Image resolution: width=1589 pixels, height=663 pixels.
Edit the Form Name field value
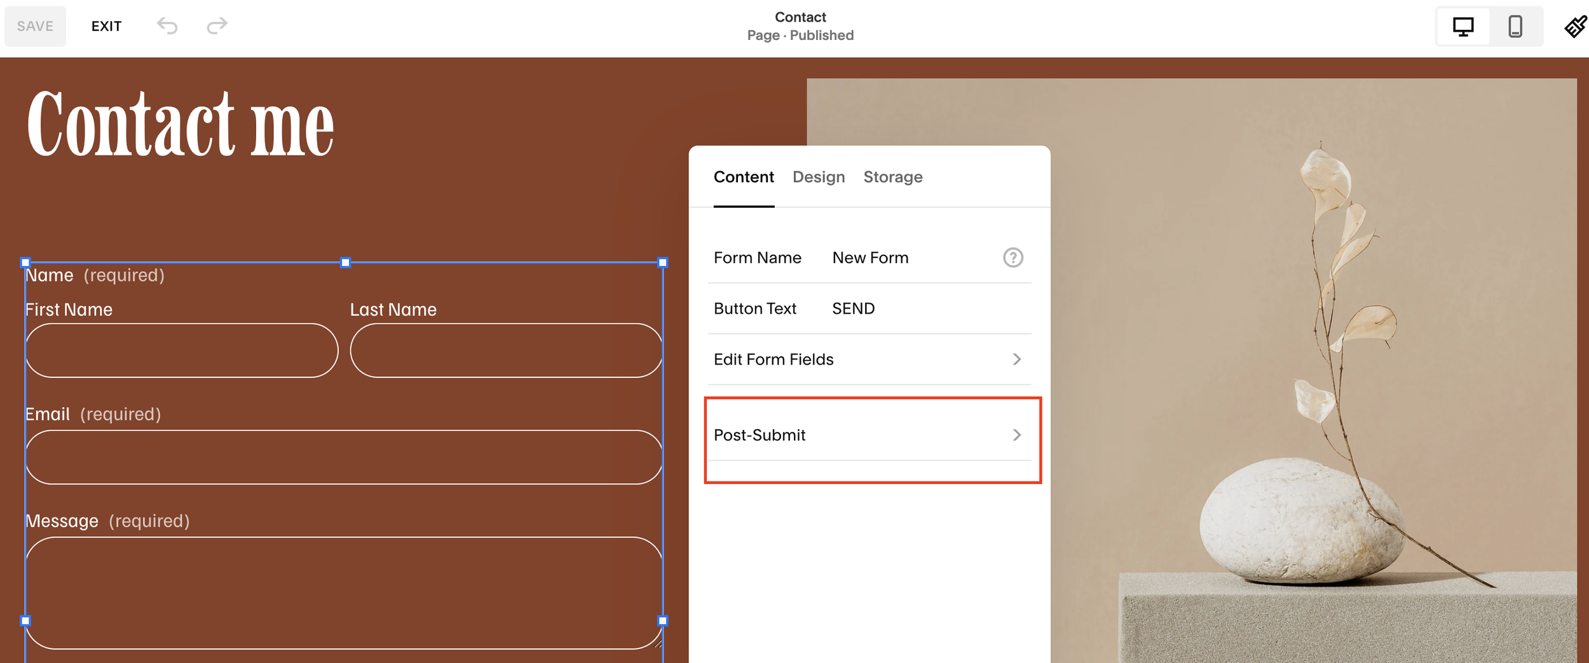(870, 258)
